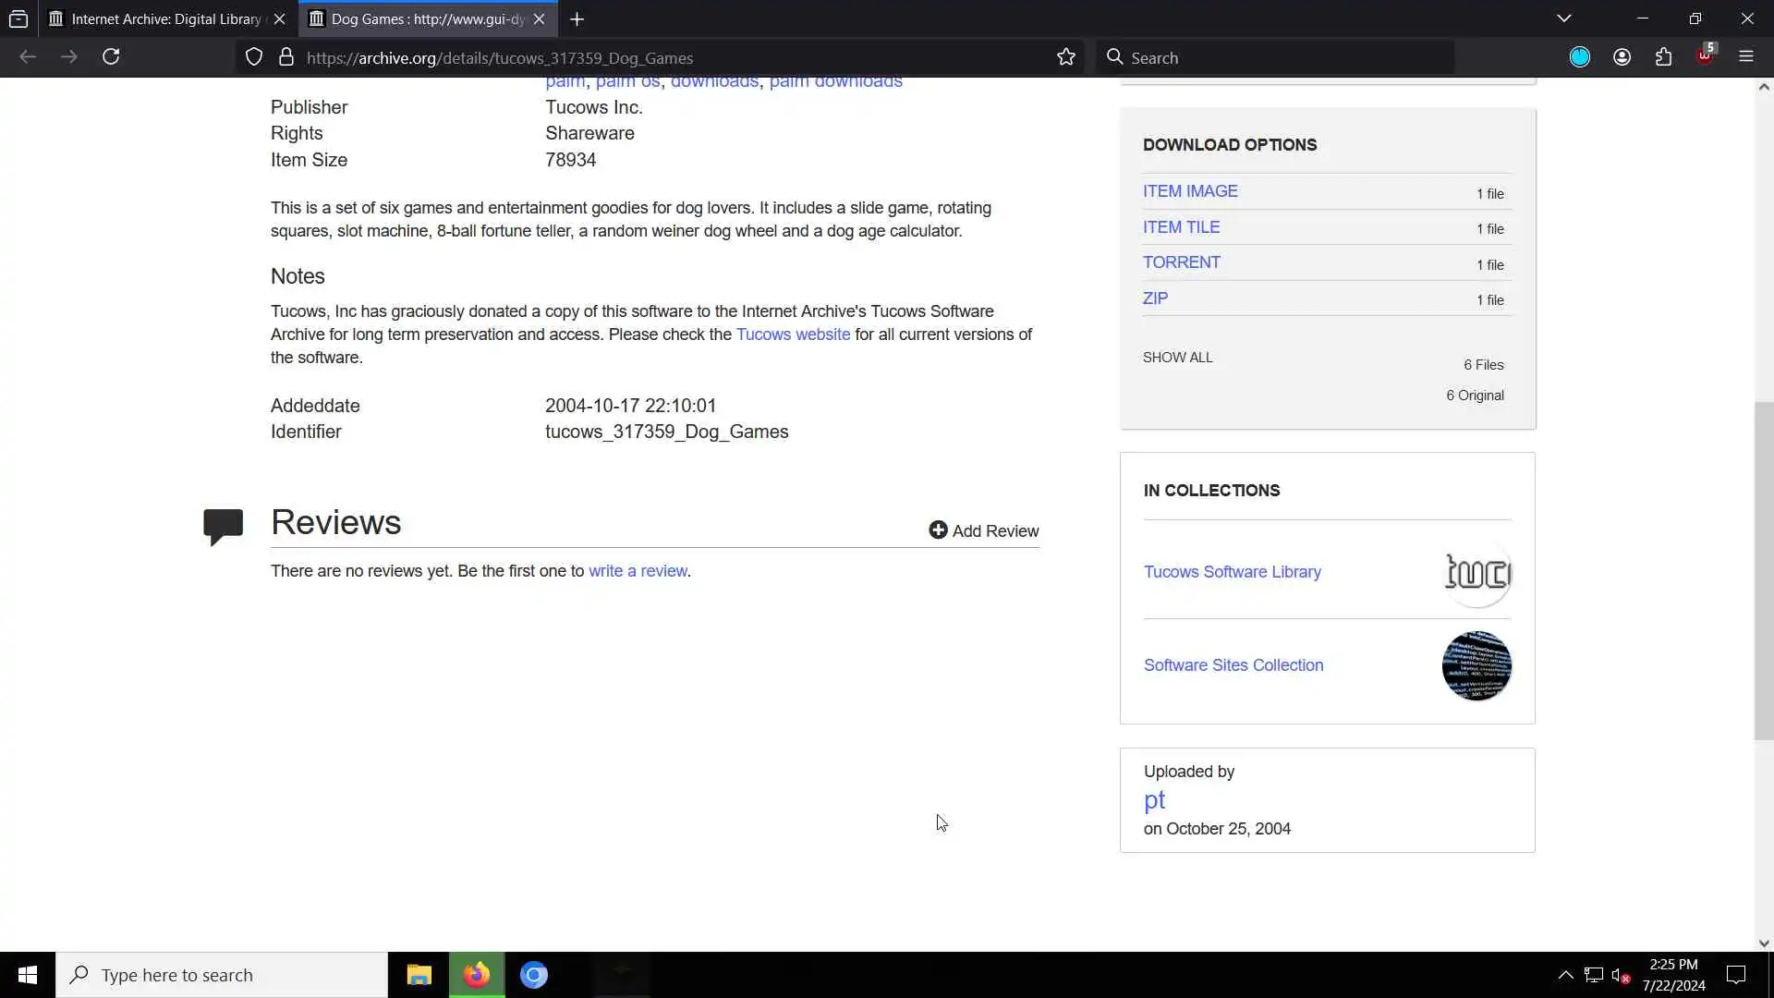Click the site padlock security icon

pyautogui.click(x=286, y=57)
